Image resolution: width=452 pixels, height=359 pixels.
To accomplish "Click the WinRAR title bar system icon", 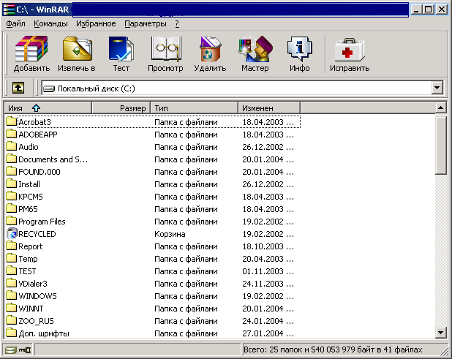I will [x=9, y=10].
